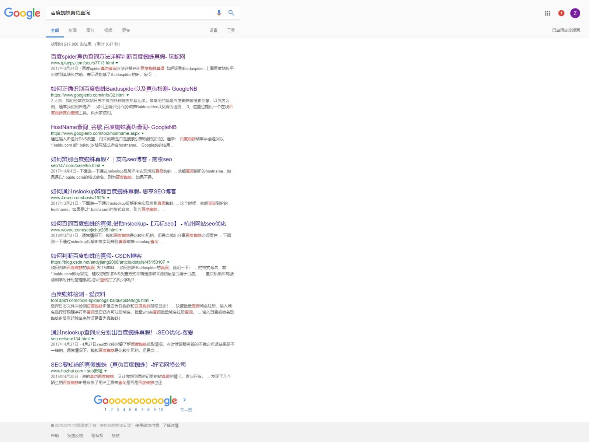The width and height of the screenshot is (589, 442).
Task: Click the Goooooooooogle pagination logo
Action: (136, 400)
